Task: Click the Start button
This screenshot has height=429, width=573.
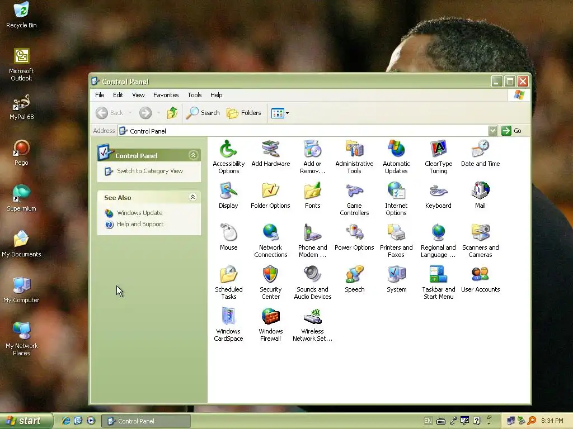Action: pyautogui.click(x=26, y=421)
